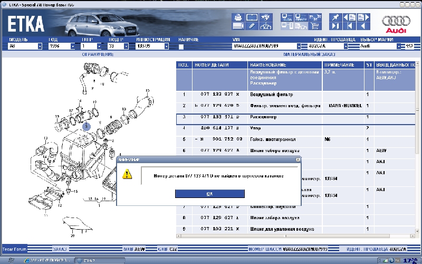
Task: Open the Выбор марки dropdown showing Audi
Action: 399,46
